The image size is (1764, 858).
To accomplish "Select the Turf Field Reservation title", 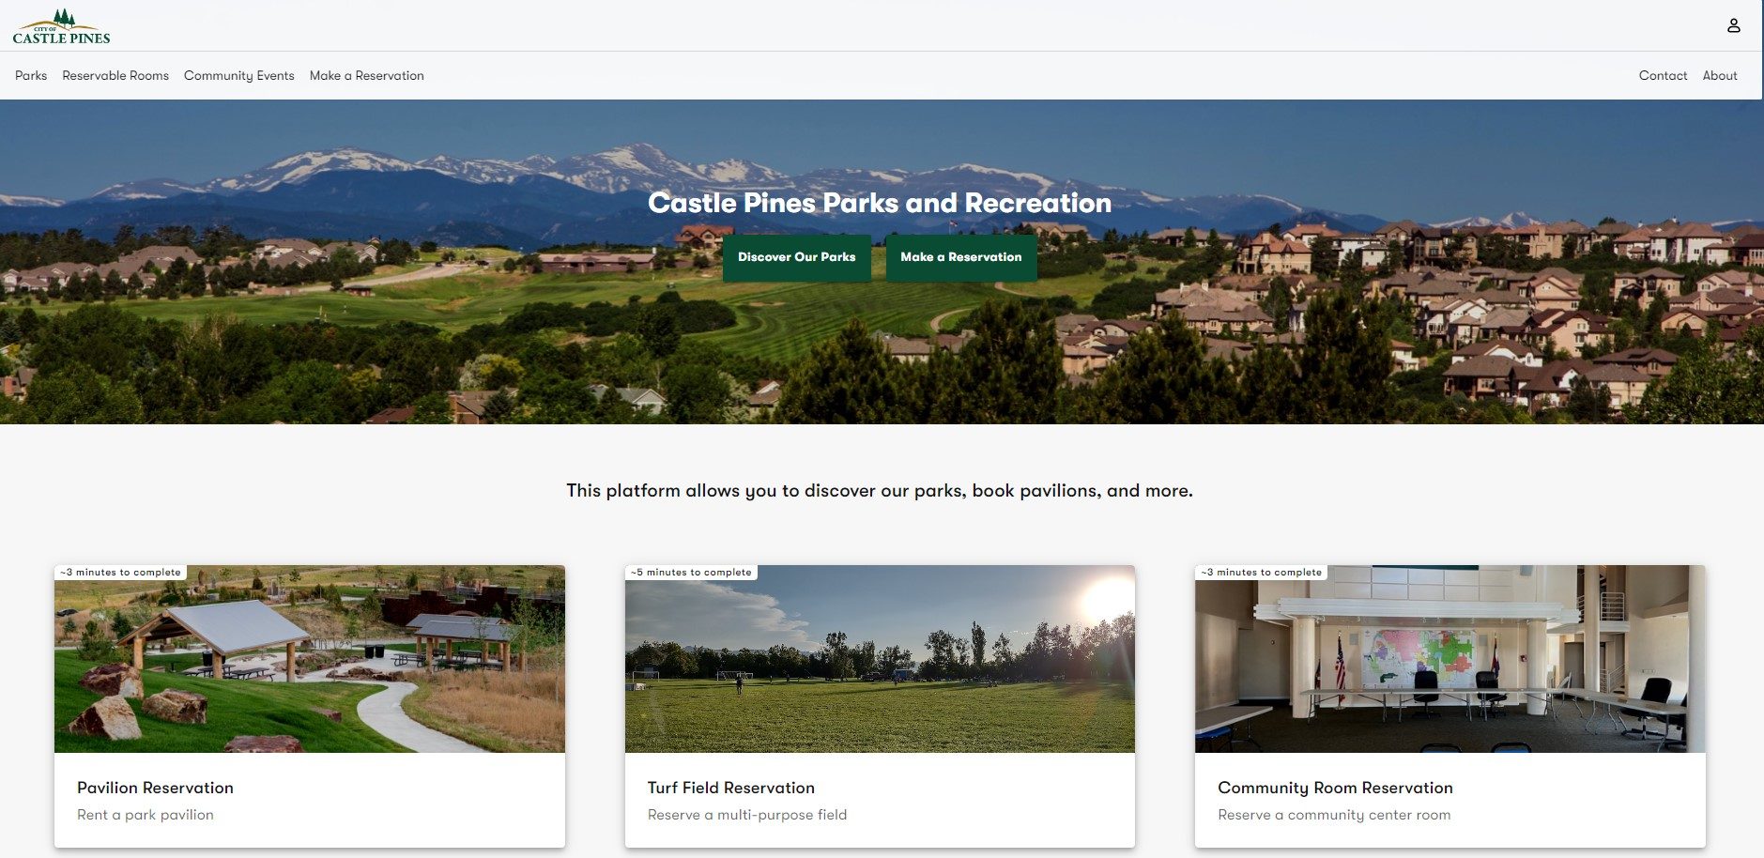I will [731, 788].
